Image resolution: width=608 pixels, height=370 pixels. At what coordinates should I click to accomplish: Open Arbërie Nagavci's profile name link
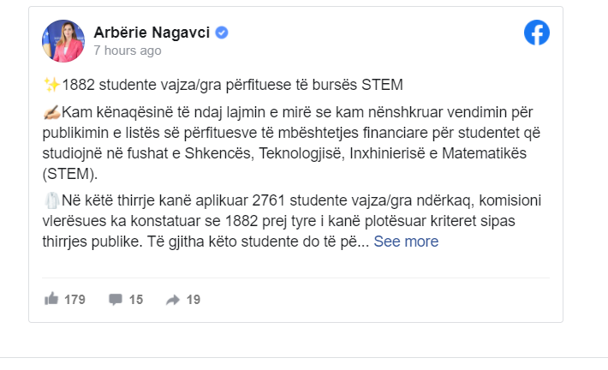point(152,33)
